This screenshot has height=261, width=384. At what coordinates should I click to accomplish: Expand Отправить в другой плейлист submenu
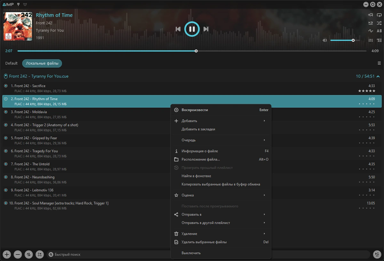click(x=221, y=223)
